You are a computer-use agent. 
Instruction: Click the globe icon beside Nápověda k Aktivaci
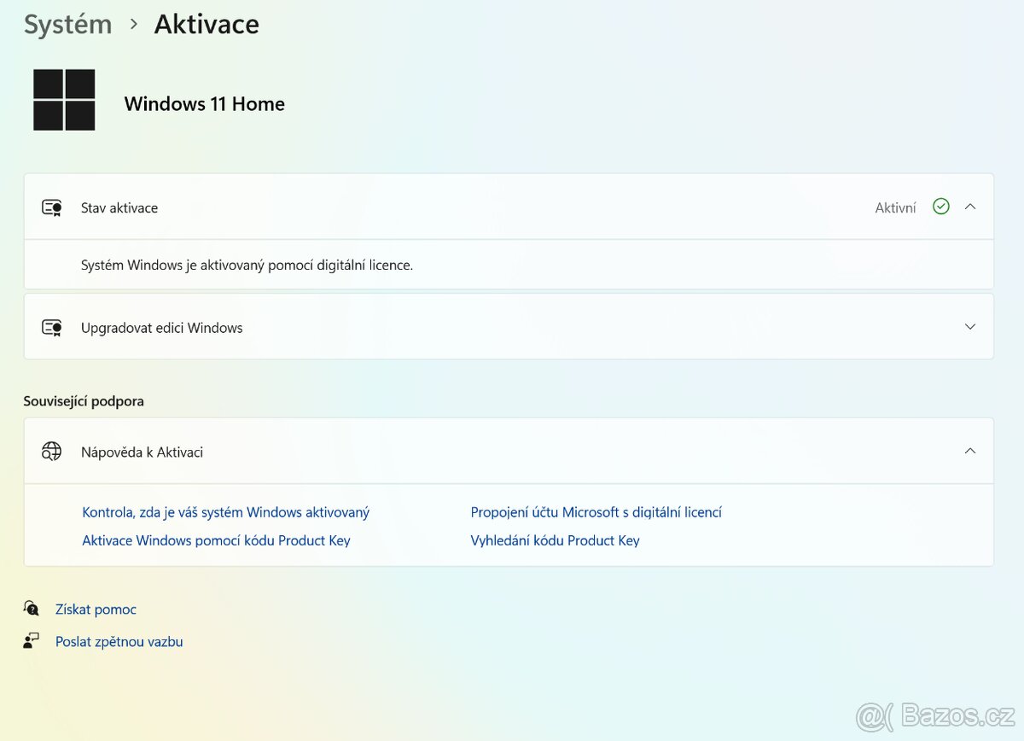click(x=52, y=452)
